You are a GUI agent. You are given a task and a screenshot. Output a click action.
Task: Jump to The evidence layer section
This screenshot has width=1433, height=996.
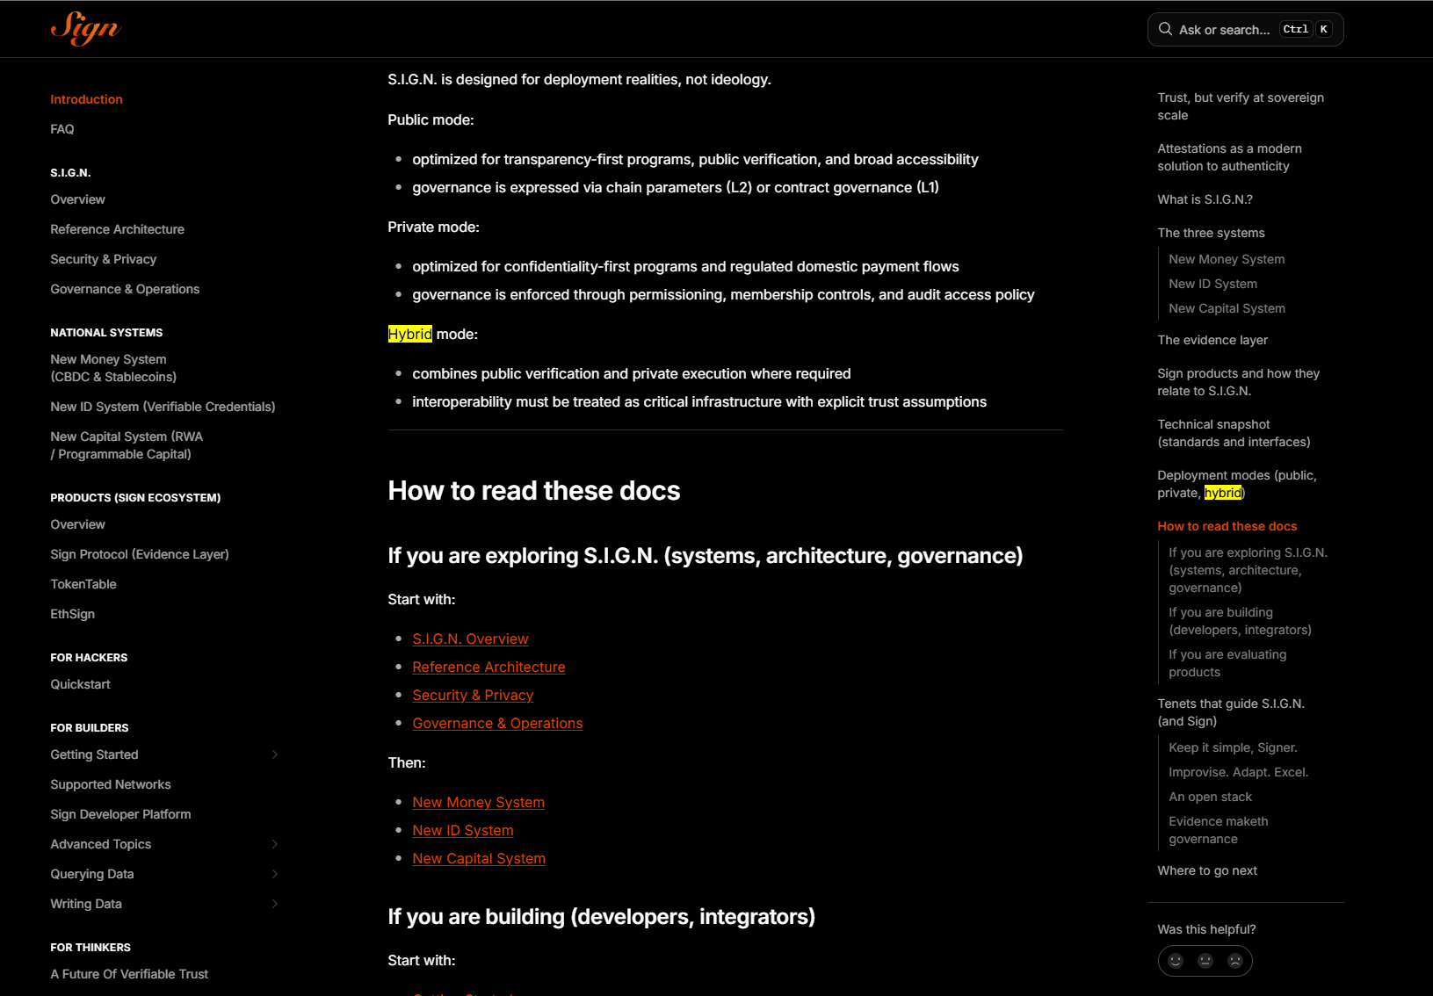click(x=1212, y=340)
